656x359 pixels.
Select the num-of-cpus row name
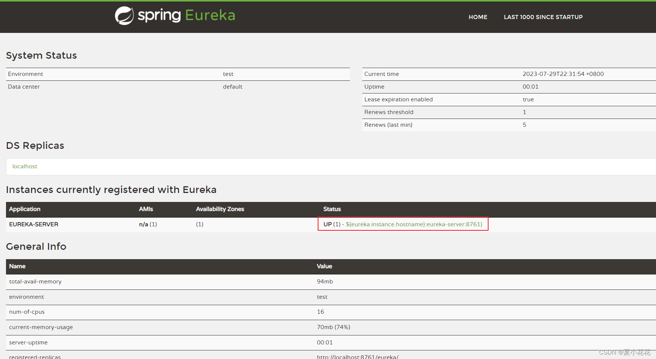coord(27,312)
